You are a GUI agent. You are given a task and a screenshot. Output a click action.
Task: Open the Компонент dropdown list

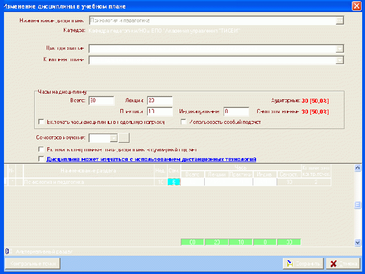[x=340, y=61]
